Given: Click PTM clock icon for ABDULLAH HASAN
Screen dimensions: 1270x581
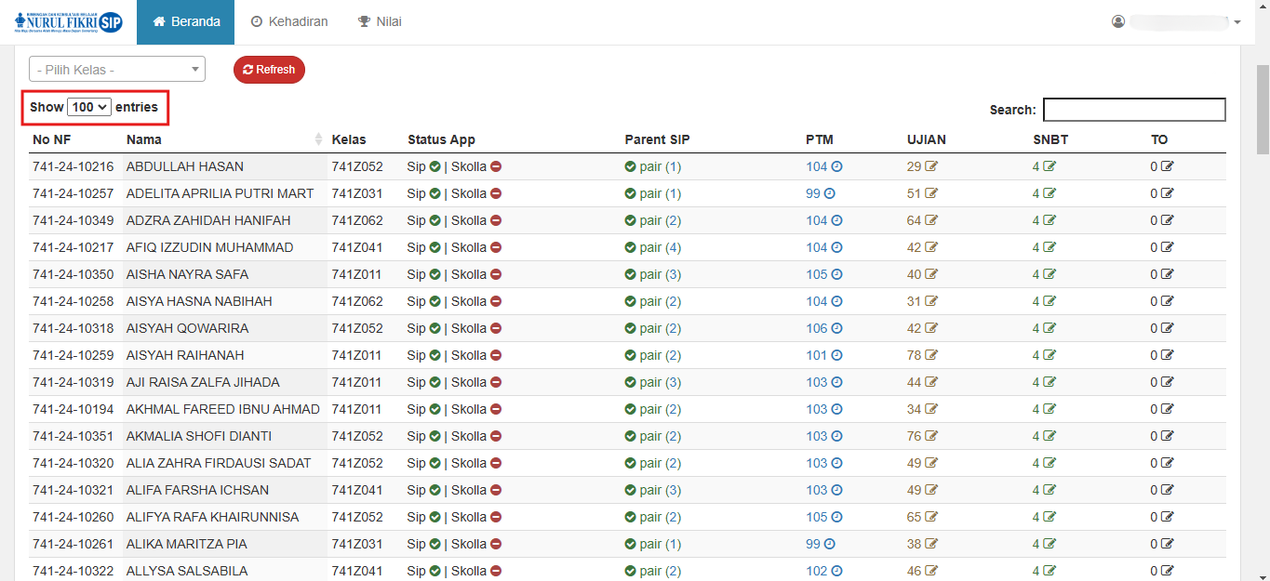Looking at the screenshot, I should tap(836, 167).
